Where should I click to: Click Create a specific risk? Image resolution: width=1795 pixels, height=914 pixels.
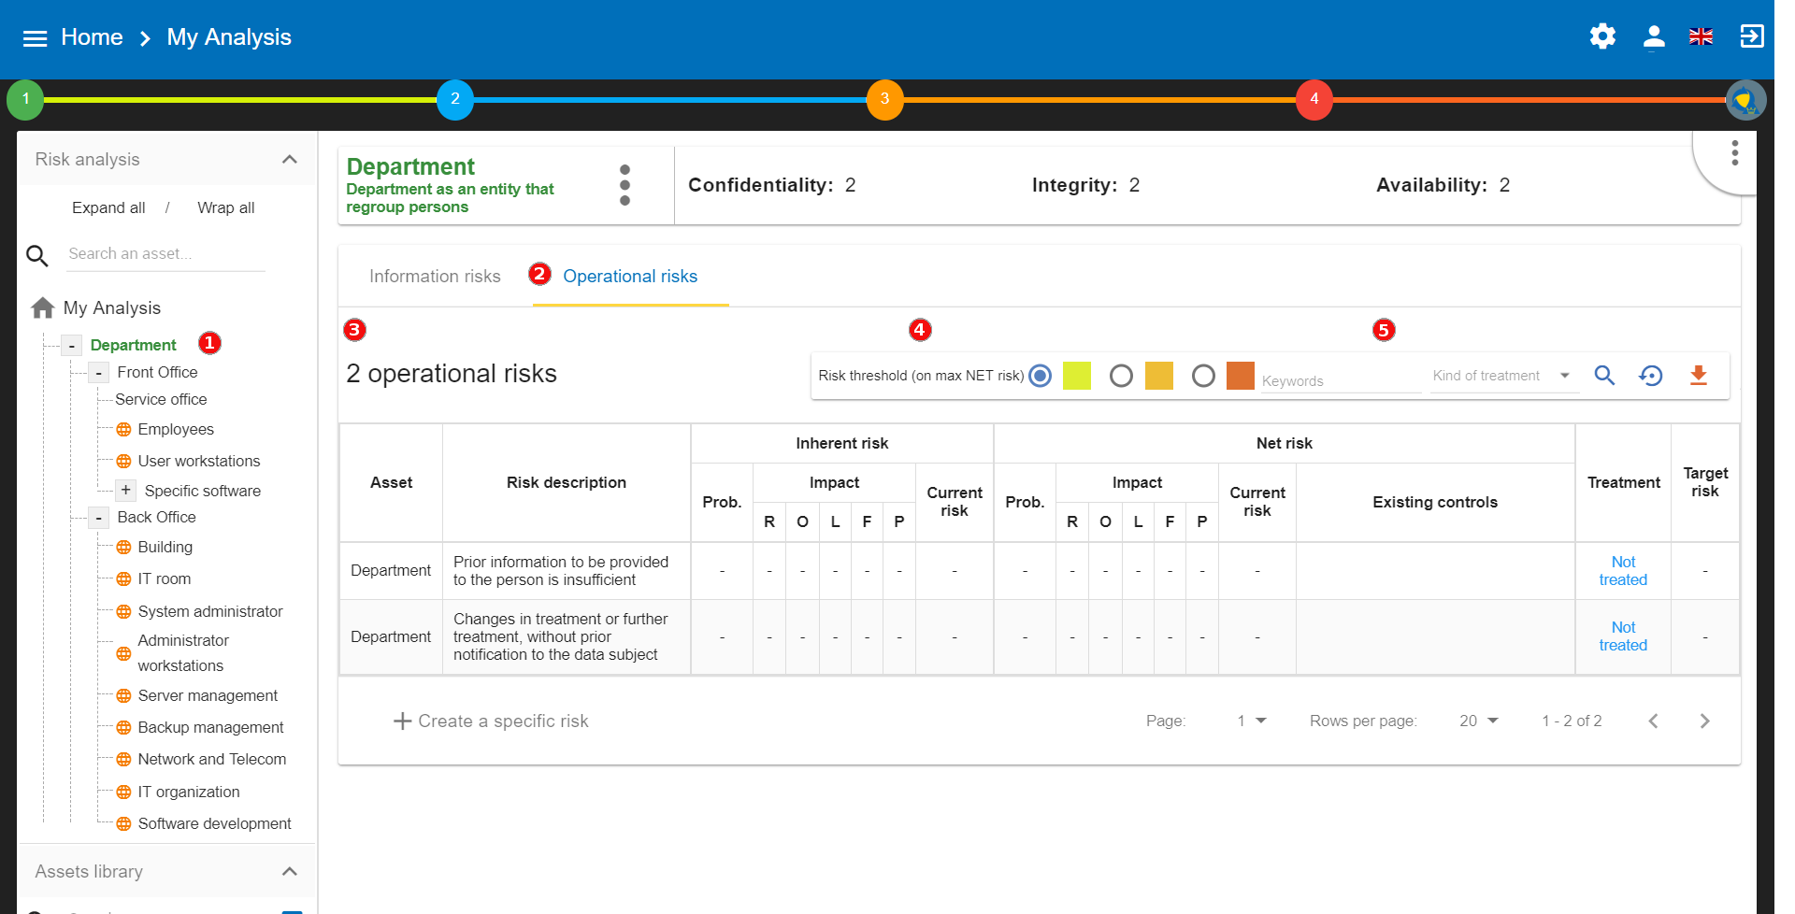pyautogui.click(x=491, y=721)
